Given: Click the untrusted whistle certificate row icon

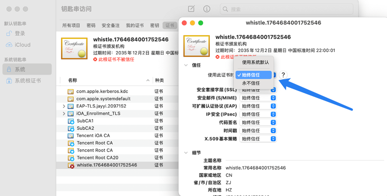Looking at the screenshot, I should pyautogui.click(x=71, y=166).
